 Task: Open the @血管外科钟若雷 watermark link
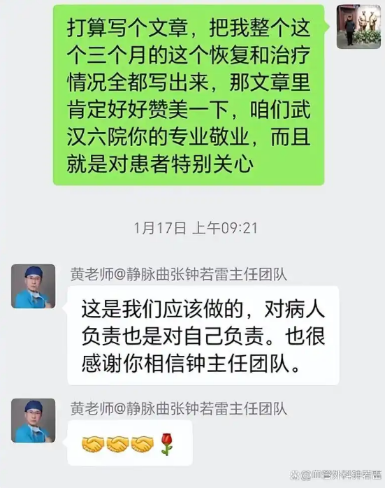point(340,475)
